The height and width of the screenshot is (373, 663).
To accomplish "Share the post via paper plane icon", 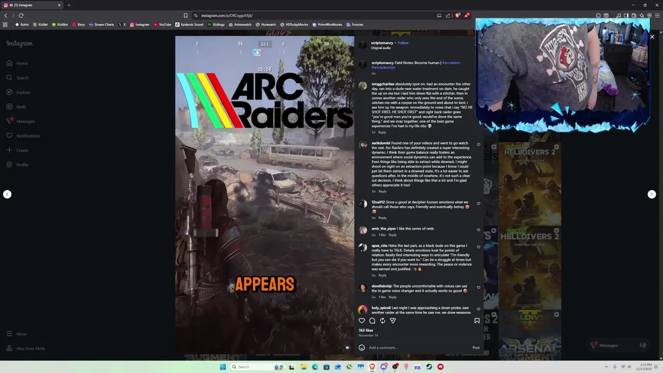I will pos(393,321).
